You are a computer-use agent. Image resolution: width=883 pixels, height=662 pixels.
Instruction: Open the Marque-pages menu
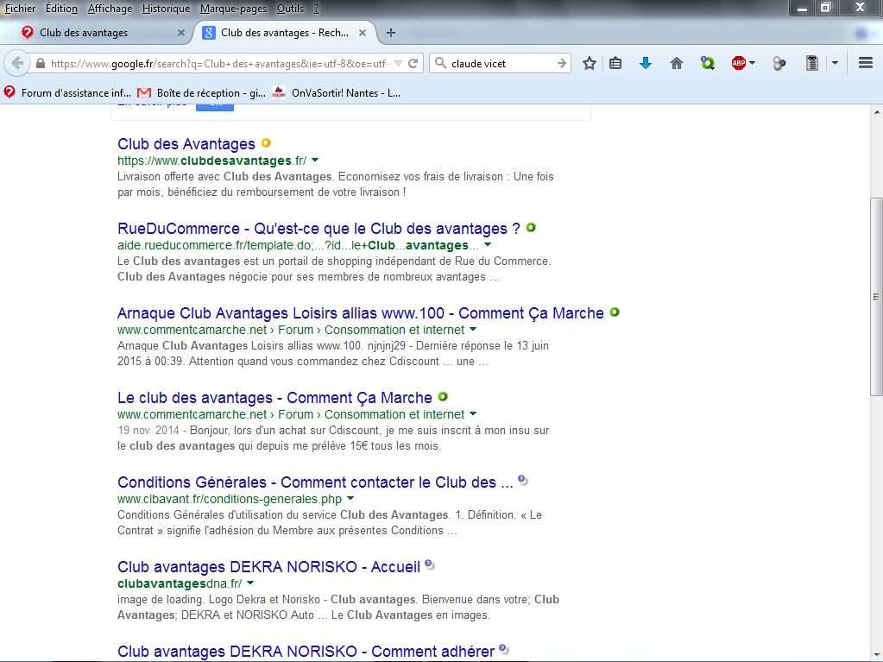(233, 9)
